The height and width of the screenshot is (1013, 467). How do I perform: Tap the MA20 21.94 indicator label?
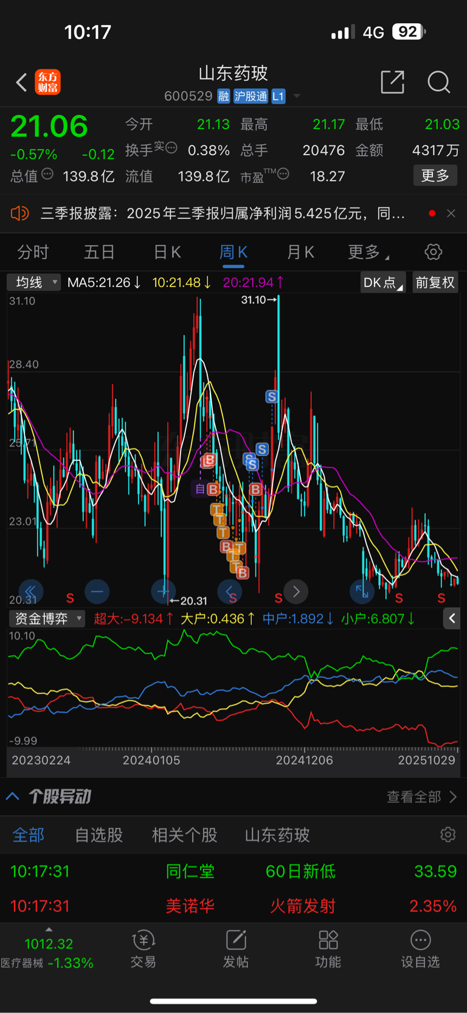point(253,282)
